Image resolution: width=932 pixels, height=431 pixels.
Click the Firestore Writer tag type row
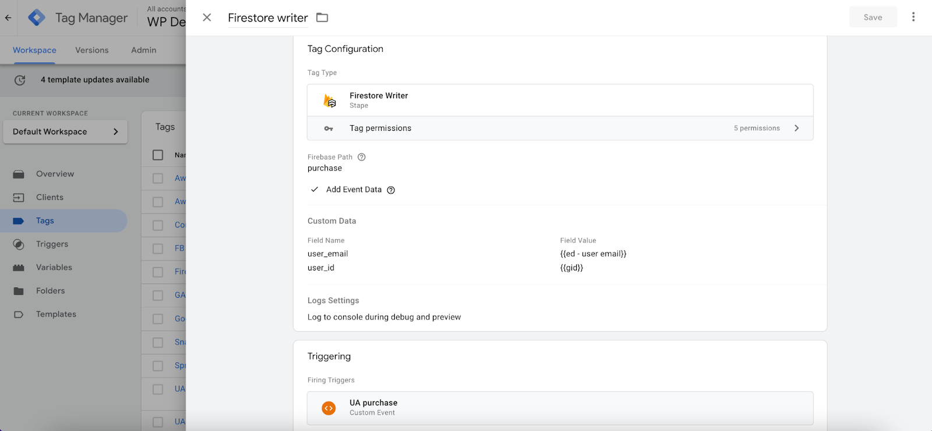click(x=560, y=100)
